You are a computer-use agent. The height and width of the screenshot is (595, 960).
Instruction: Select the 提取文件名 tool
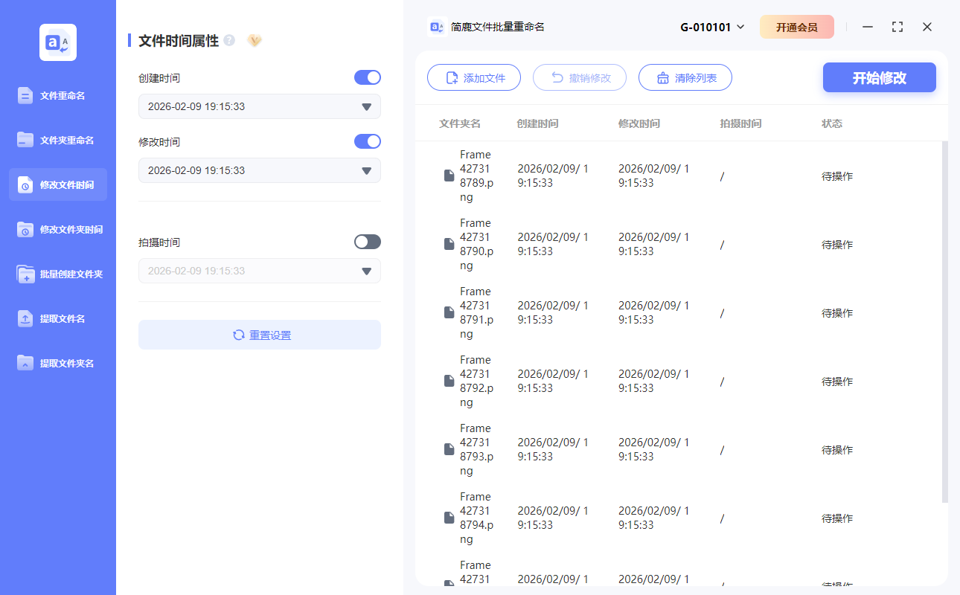click(57, 318)
